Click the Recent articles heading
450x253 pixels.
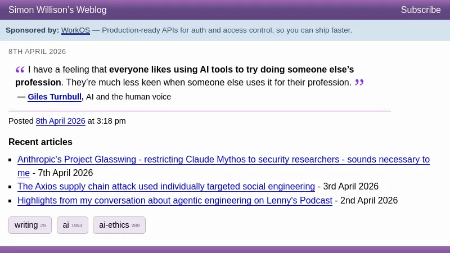(40, 142)
